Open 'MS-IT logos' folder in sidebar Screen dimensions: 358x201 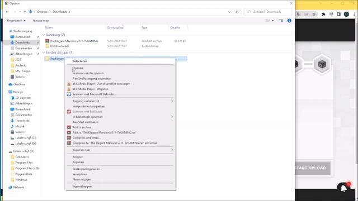(x=22, y=71)
